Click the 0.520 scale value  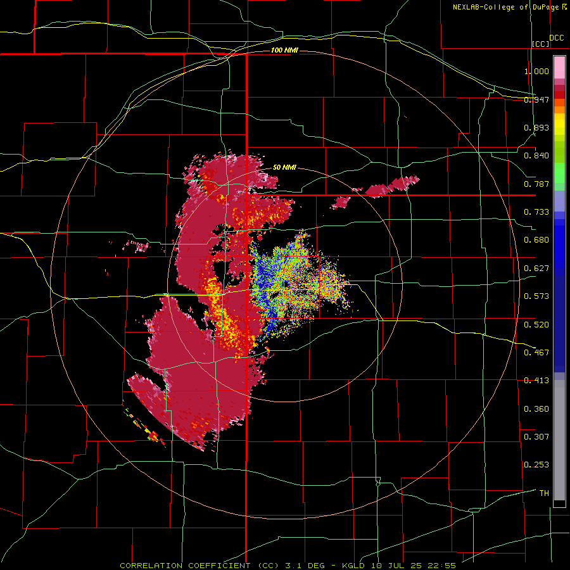[x=536, y=325]
